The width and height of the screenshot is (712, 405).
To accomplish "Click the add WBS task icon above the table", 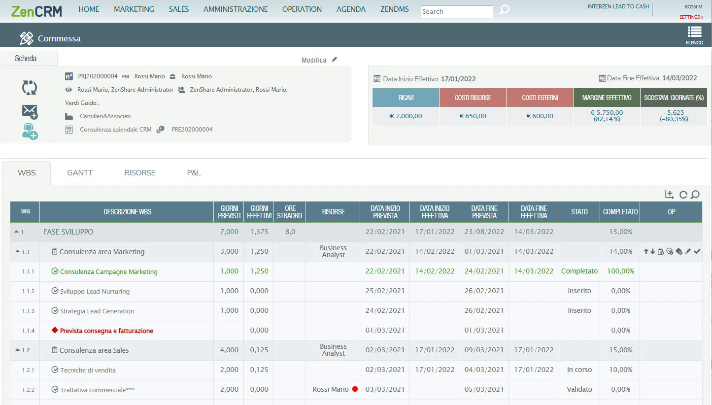I will tap(669, 194).
